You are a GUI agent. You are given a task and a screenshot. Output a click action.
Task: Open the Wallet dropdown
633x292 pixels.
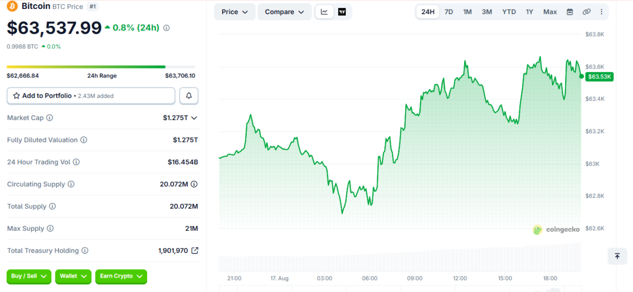coord(73,276)
